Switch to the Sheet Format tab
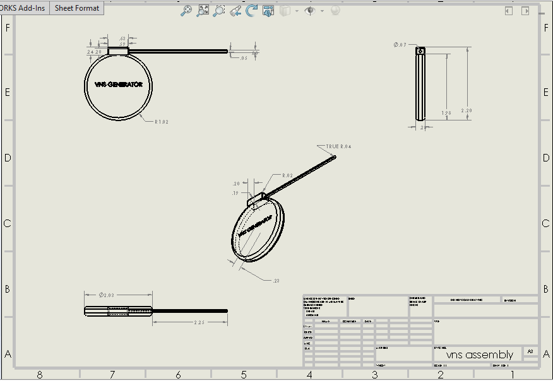Viewport: 553px width, 381px height. (77, 8)
